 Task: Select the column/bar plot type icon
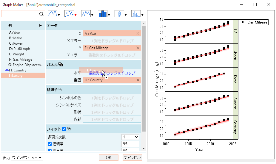103,14
